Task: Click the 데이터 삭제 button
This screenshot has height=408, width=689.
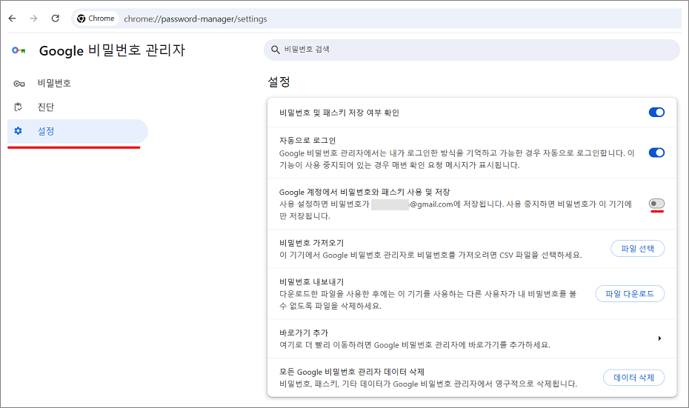Action: pos(633,378)
